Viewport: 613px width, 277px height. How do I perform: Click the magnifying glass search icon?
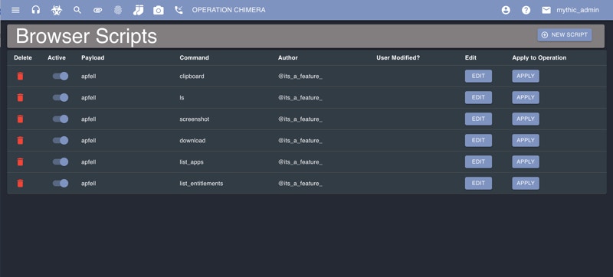tap(77, 10)
